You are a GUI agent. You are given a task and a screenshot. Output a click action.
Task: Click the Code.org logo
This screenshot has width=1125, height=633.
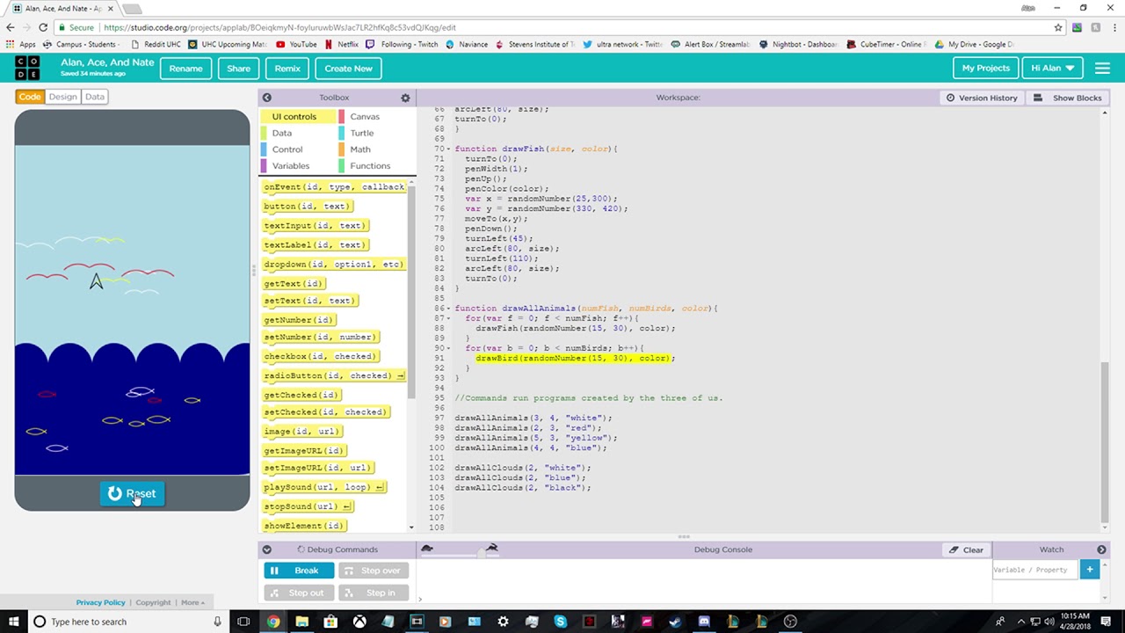click(27, 68)
